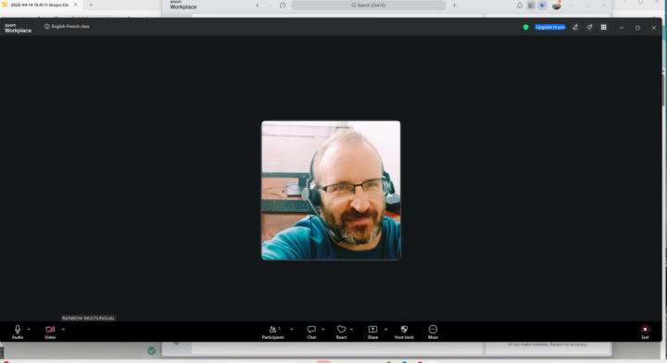Viewport: 667px width, 363px height.
Task: Expand the arrow next to React
Action: tap(351, 329)
